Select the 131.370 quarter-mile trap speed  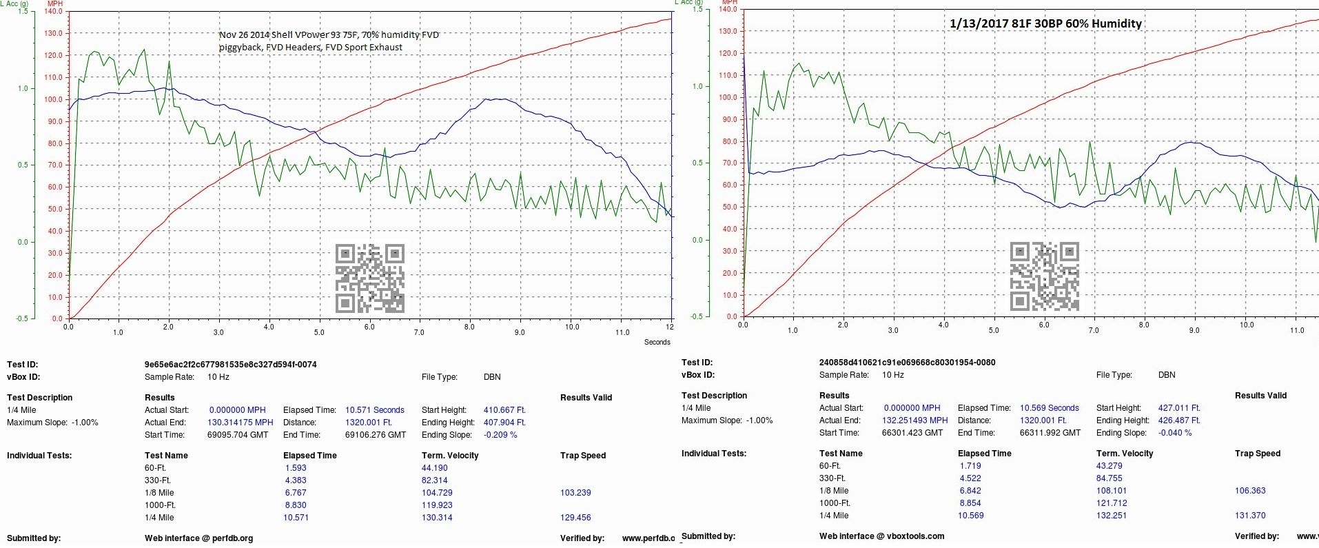1250,516
